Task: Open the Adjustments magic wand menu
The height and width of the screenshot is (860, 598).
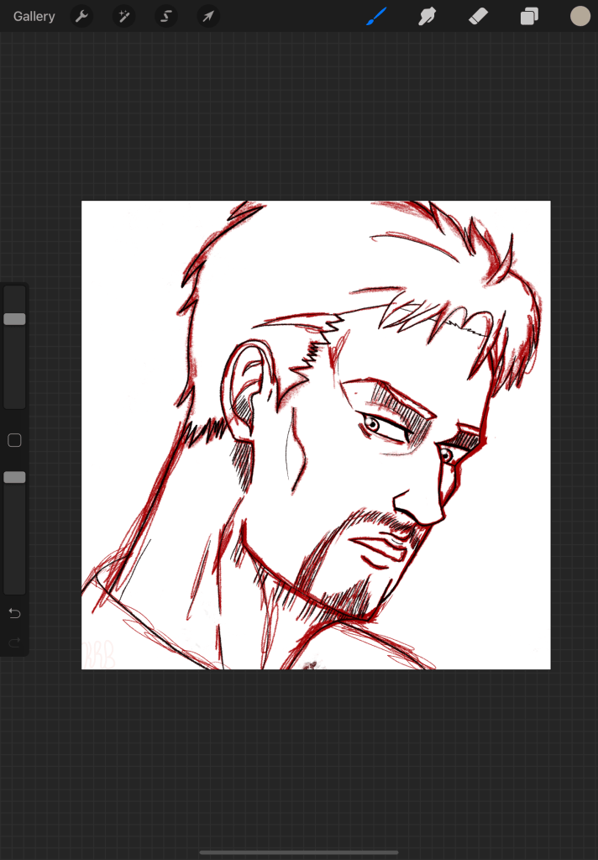Action: 124,17
